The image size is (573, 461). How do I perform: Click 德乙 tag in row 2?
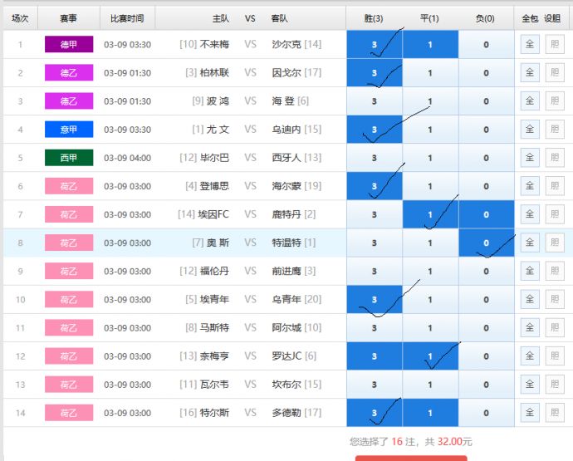click(69, 73)
